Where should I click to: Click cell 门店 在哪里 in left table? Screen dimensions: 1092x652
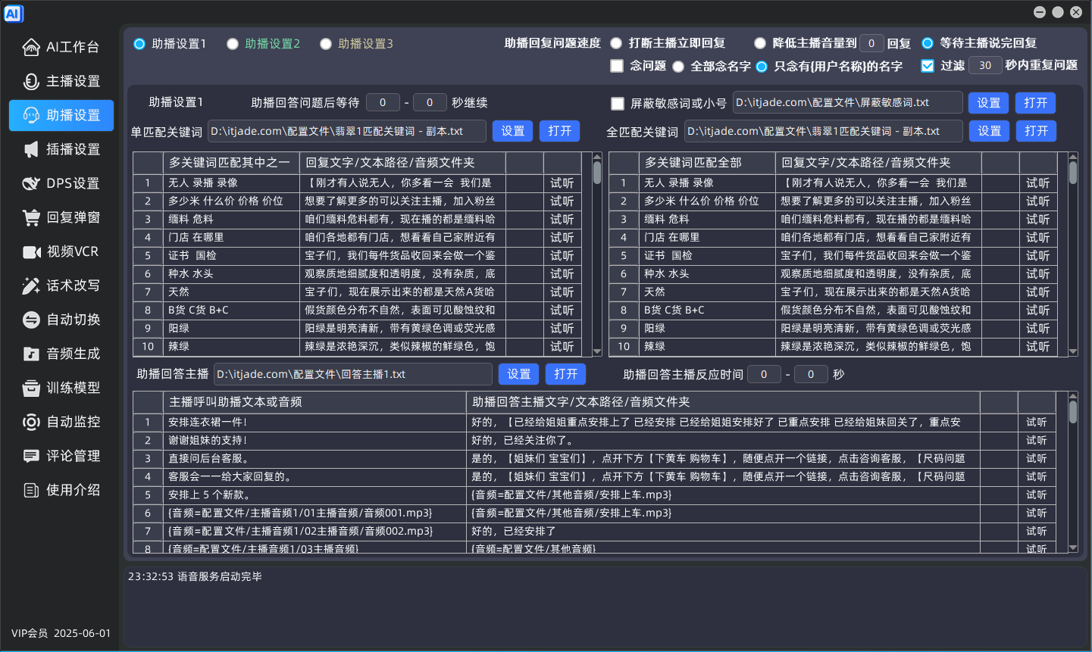click(x=231, y=238)
